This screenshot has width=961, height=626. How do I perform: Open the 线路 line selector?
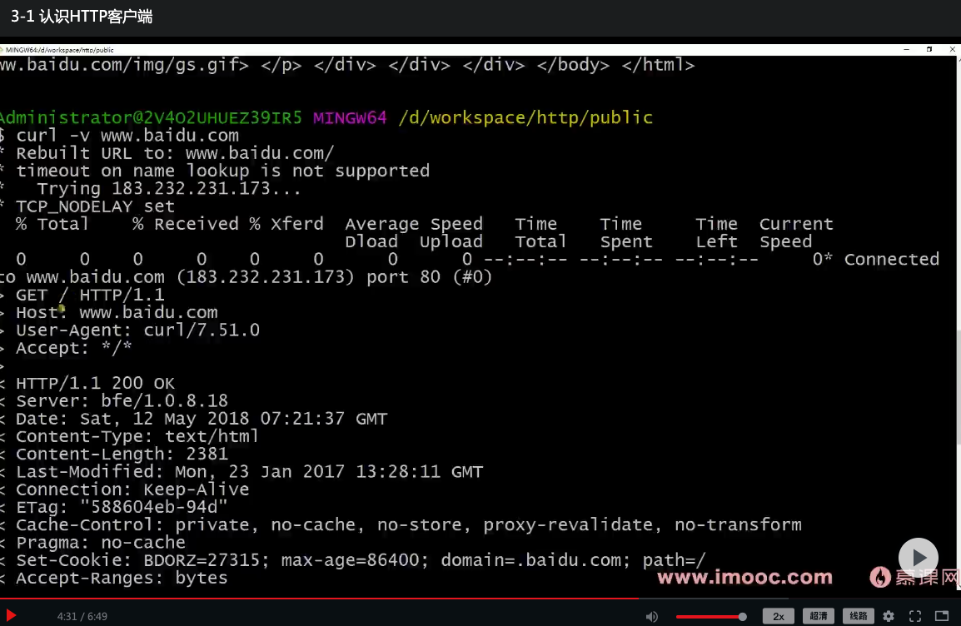pyautogui.click(x=858, y=616)
